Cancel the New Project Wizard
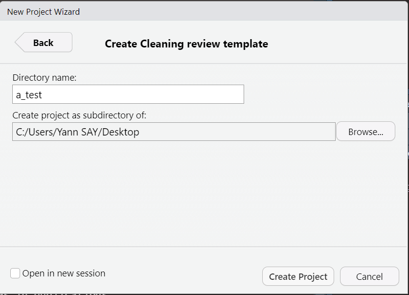 (369, 276)
